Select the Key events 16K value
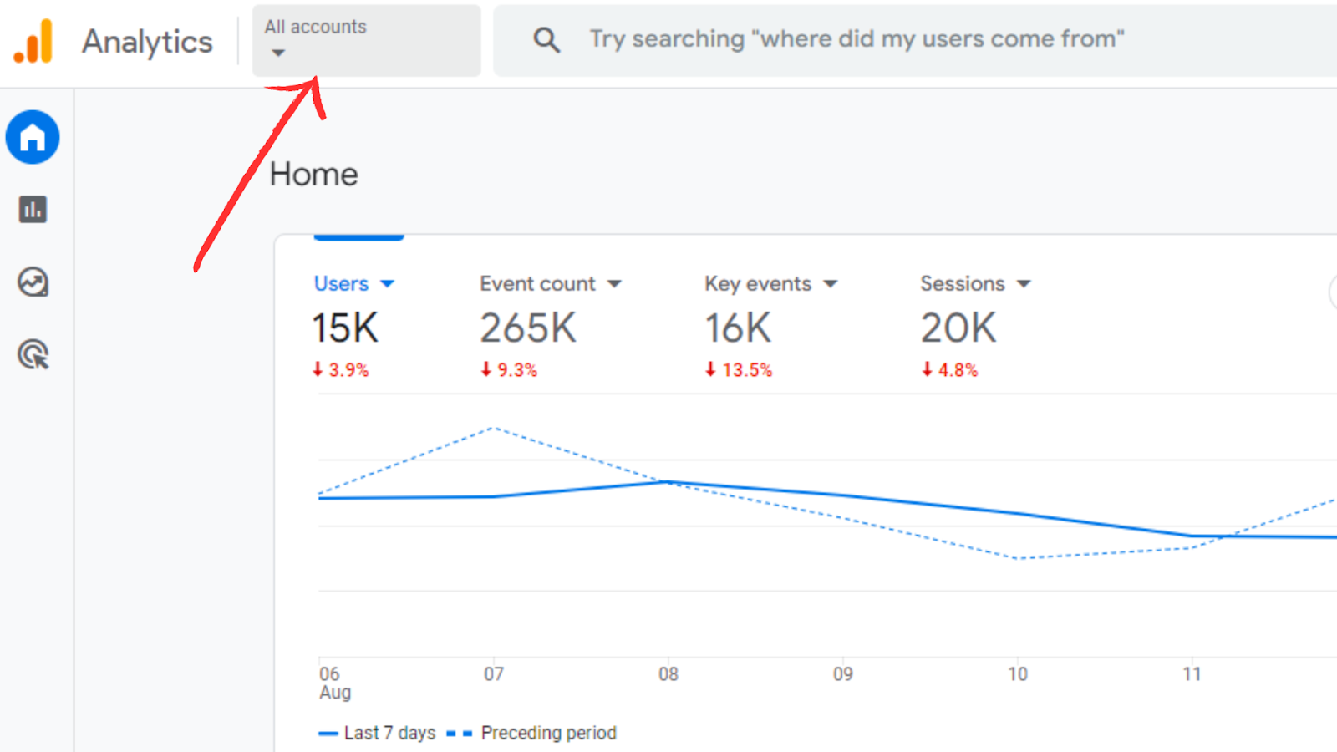This screenshot has height=752, width=1337. (x=738, y=328)
